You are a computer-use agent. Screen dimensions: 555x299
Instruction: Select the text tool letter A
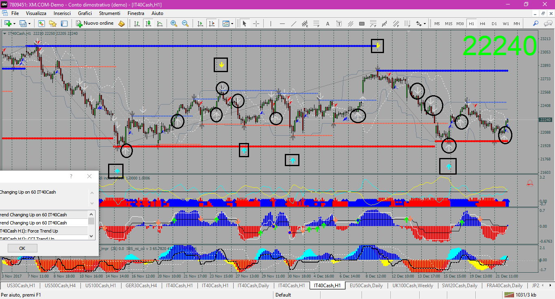[x=328, y=23]
